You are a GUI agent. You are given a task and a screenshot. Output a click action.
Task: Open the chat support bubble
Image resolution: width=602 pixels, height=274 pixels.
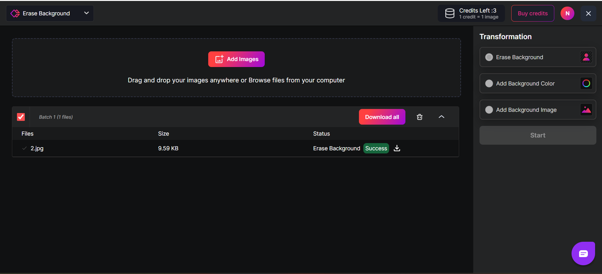tap(583, 254)
